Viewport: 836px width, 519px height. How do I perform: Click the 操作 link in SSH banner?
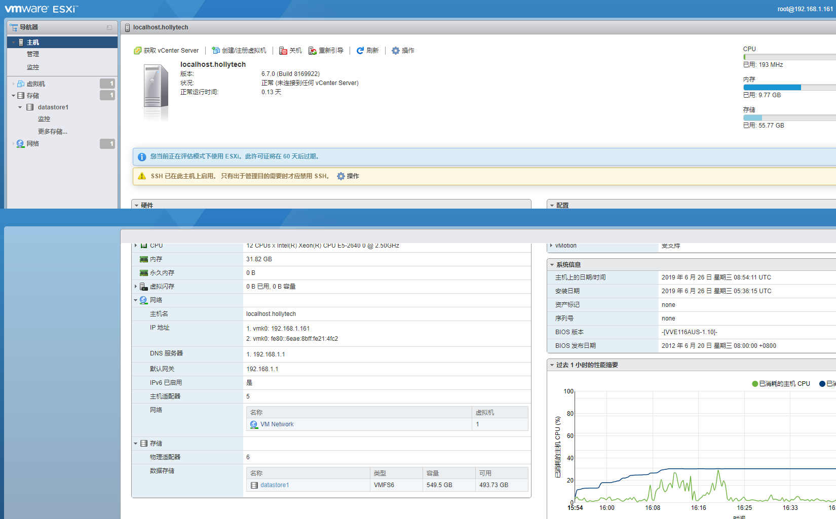353,176
